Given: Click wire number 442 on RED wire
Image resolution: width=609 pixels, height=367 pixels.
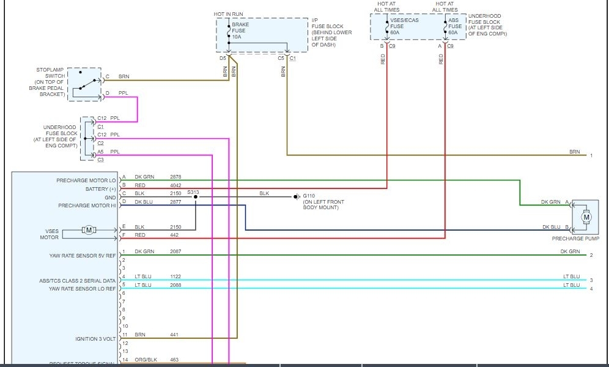Looking at the screenshot, I should pyautogui.click(x=174, y=234).
